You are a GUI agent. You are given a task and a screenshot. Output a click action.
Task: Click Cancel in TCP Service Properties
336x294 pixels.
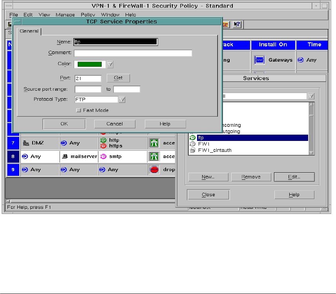click(115, 124)
